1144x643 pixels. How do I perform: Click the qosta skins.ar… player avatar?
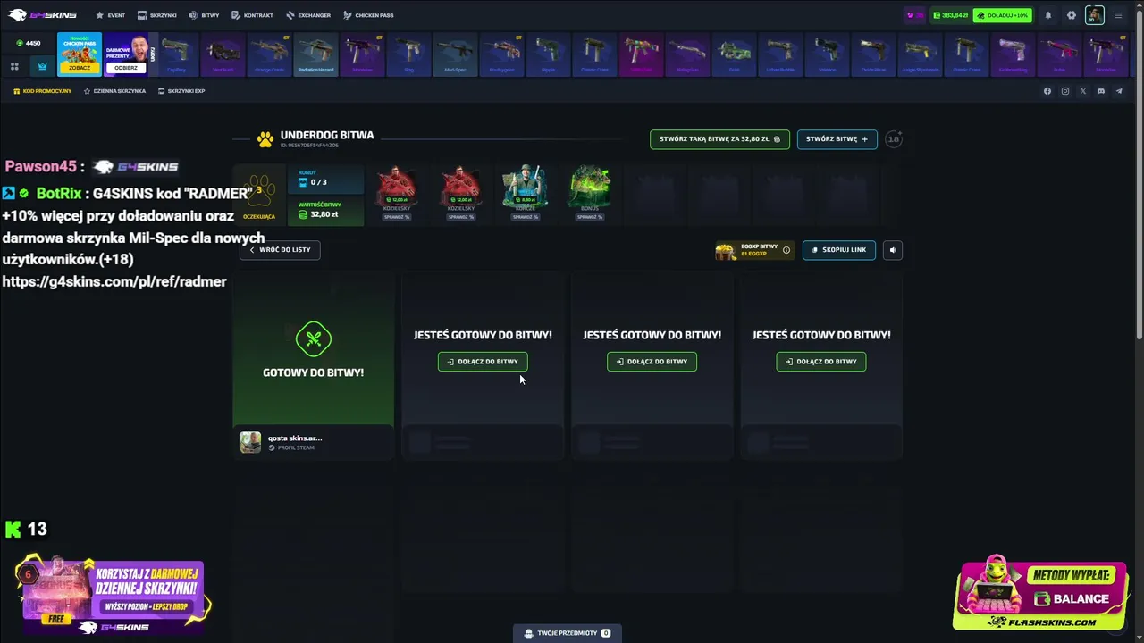(250, 442)
